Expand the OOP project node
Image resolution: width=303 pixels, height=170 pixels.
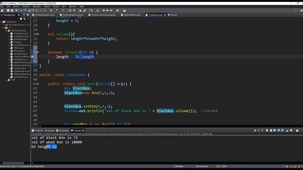point(6,80)
